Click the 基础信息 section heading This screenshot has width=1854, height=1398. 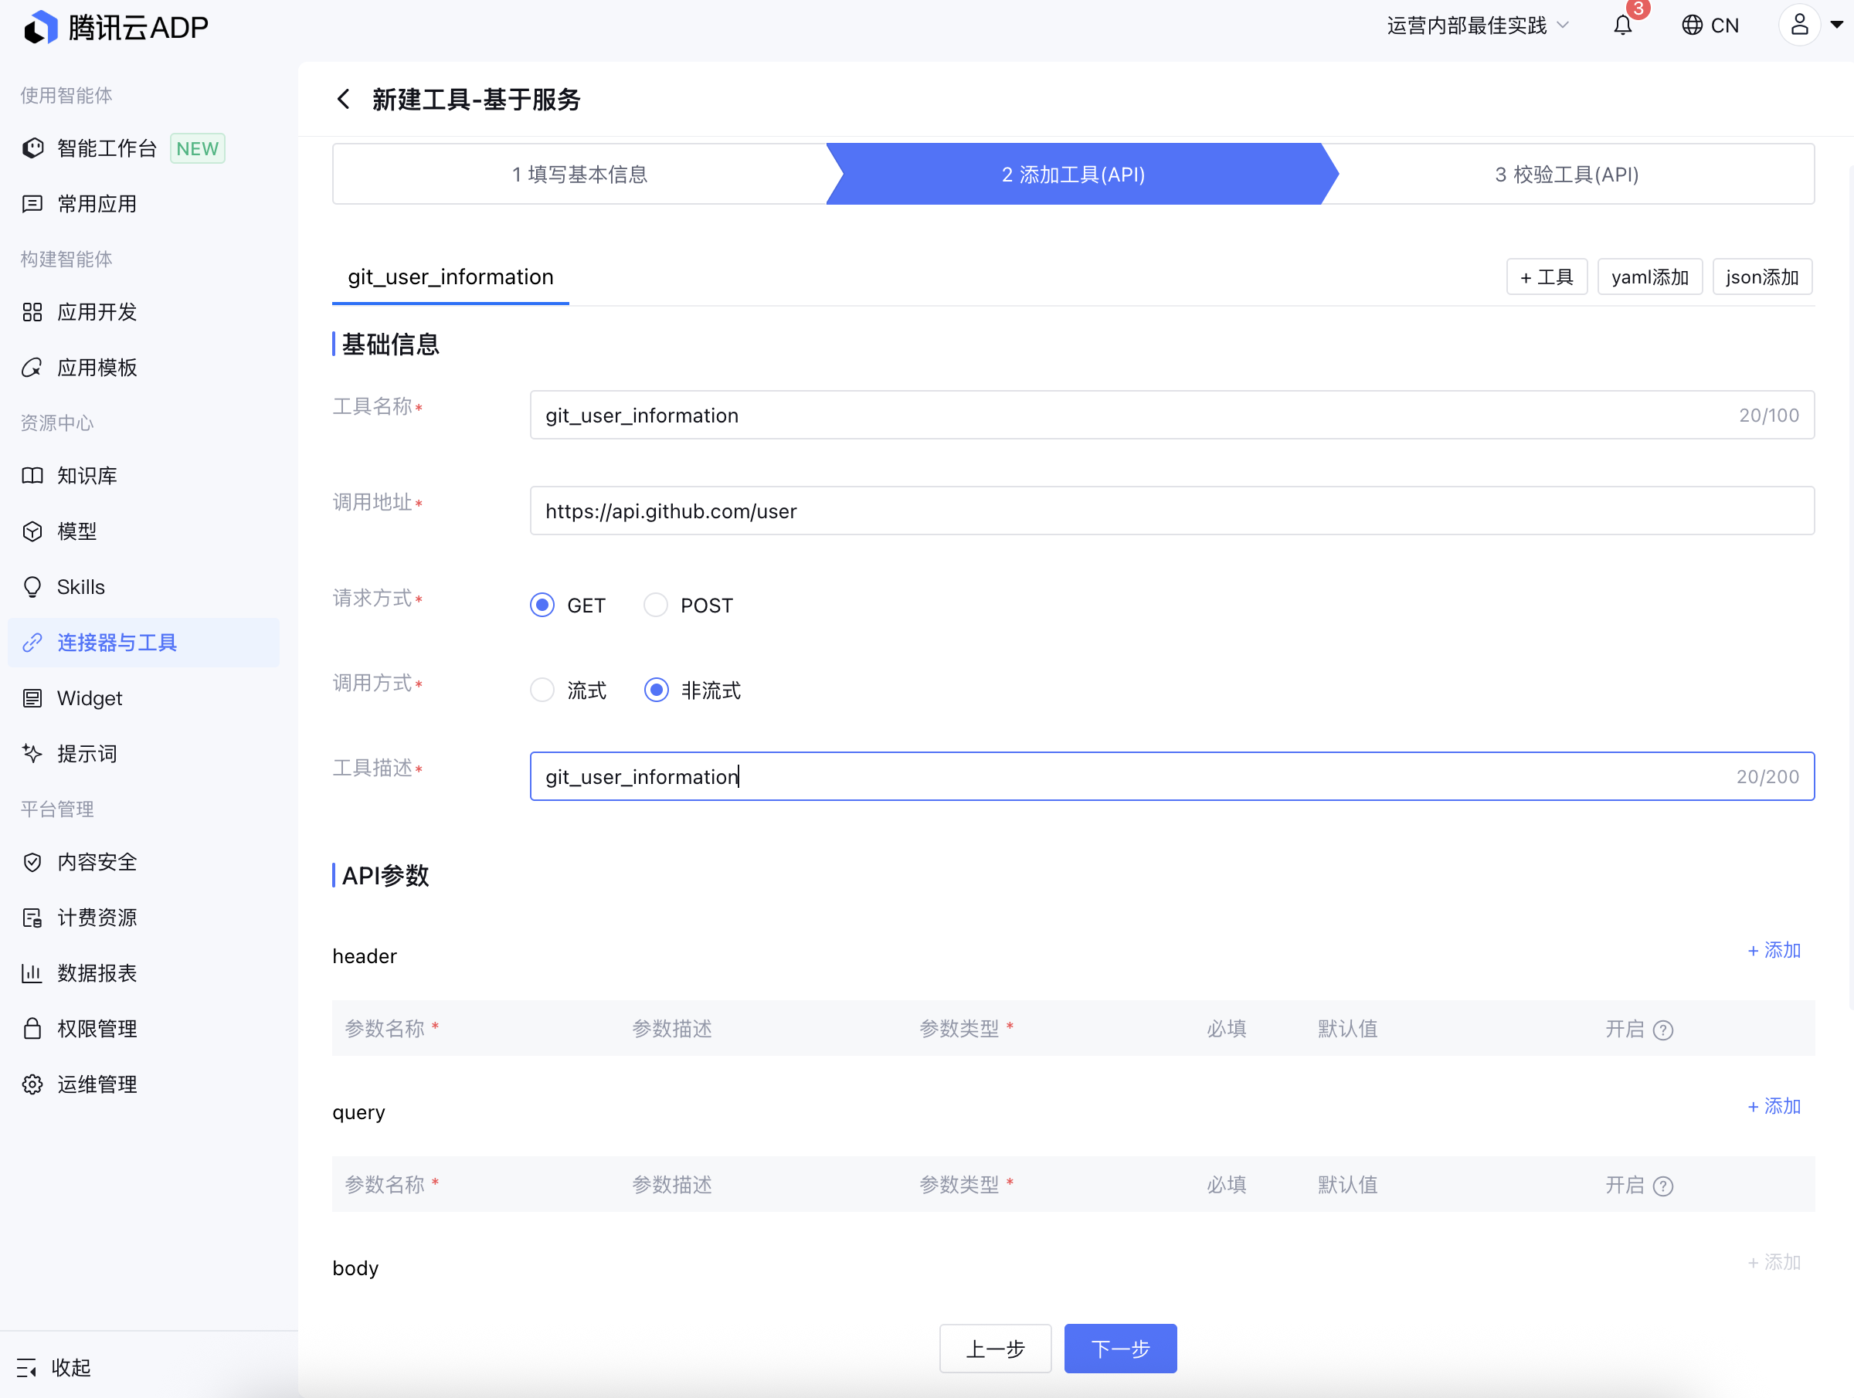391,344
